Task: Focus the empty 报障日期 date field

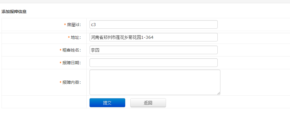Action: coord(153,62)
